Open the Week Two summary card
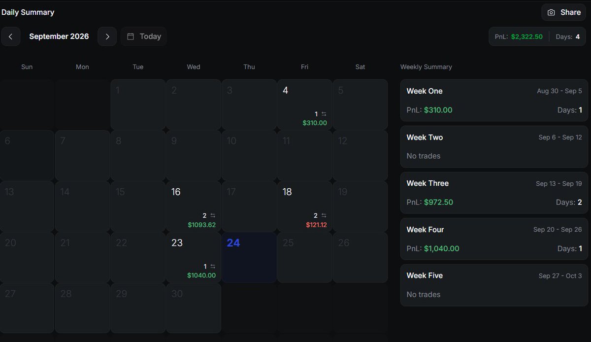This screenshot has width=591, height=342. [494, 147]
